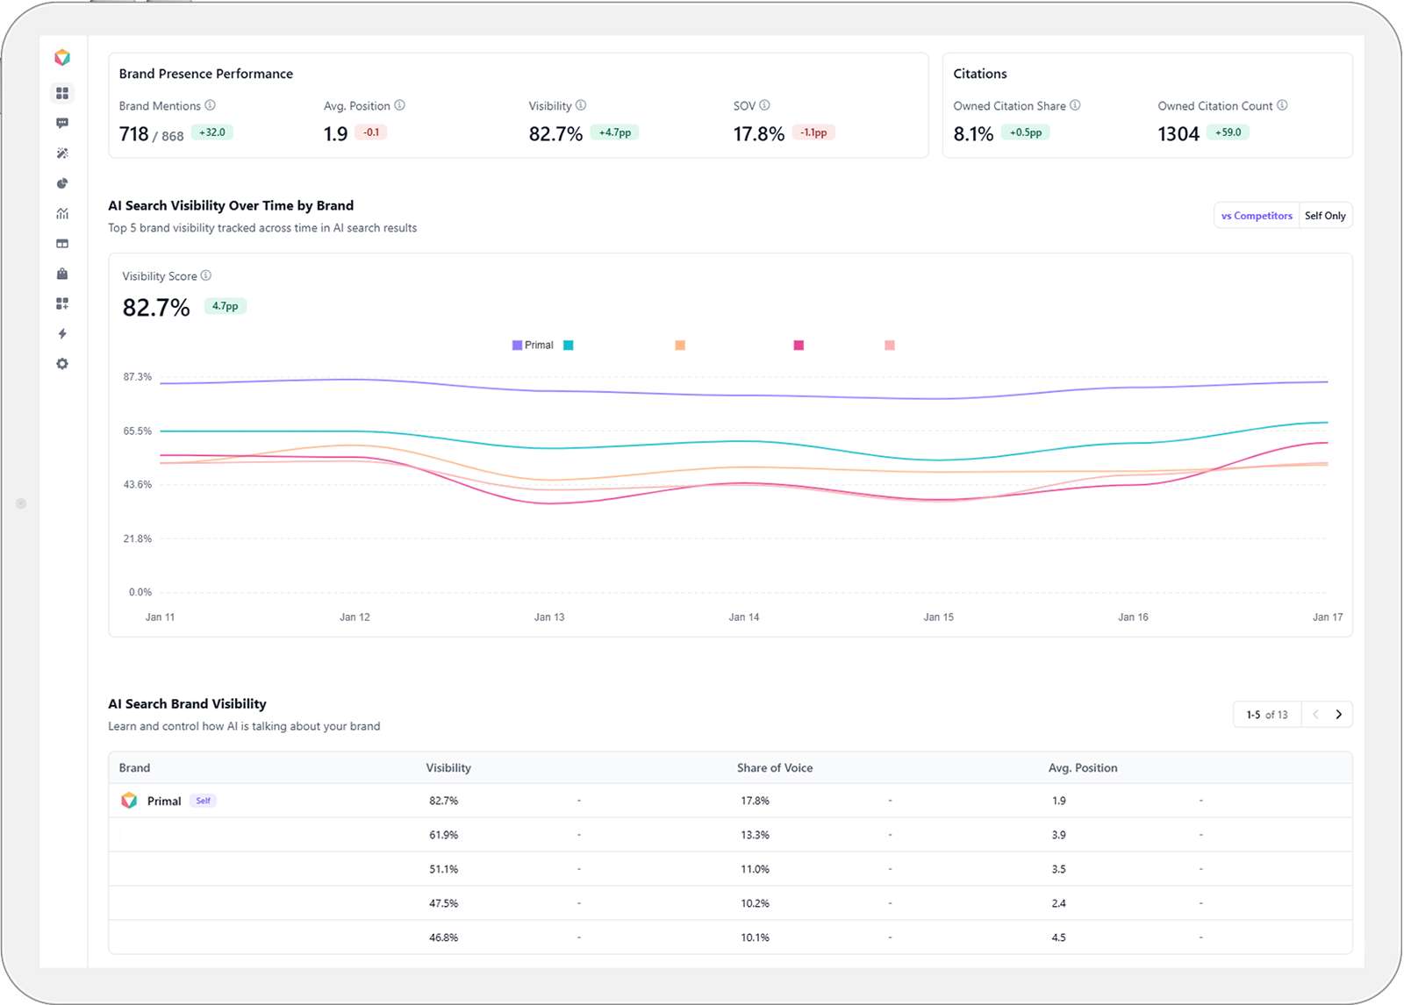Click the 2.4 avg. position cell
This screenshot has width=1404, height=1005.
[1059, 903]
